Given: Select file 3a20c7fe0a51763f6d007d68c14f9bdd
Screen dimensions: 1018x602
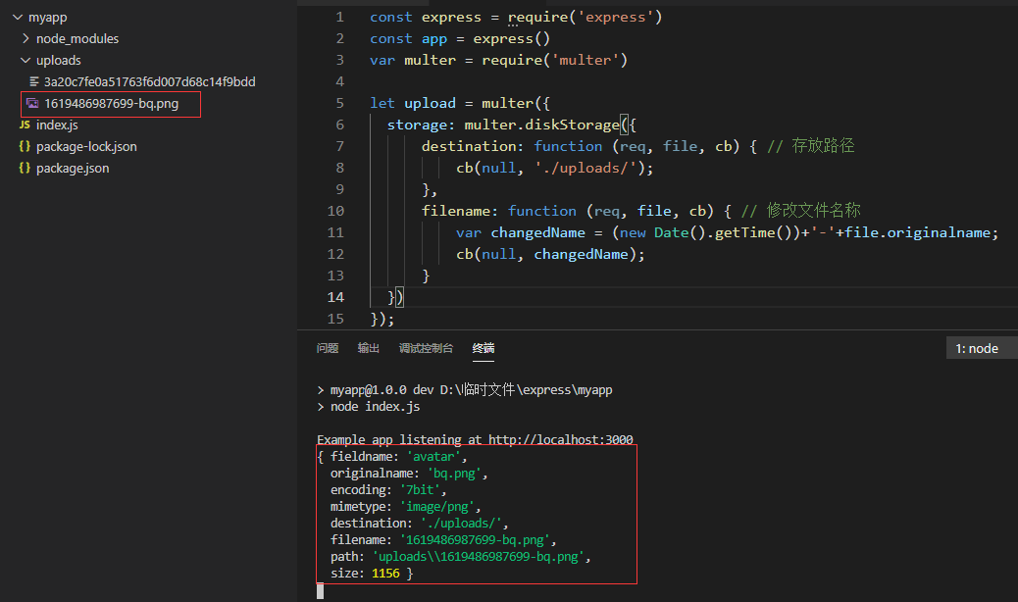Looking at the screenshot, I should click(149, 81).
